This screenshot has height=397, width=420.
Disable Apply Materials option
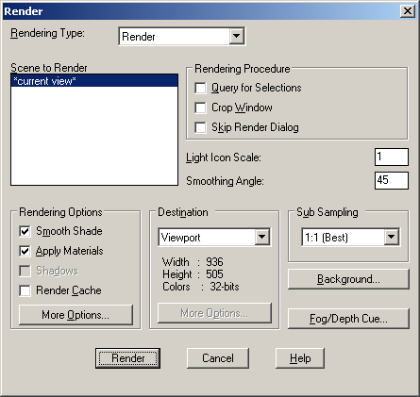(25, 251)
